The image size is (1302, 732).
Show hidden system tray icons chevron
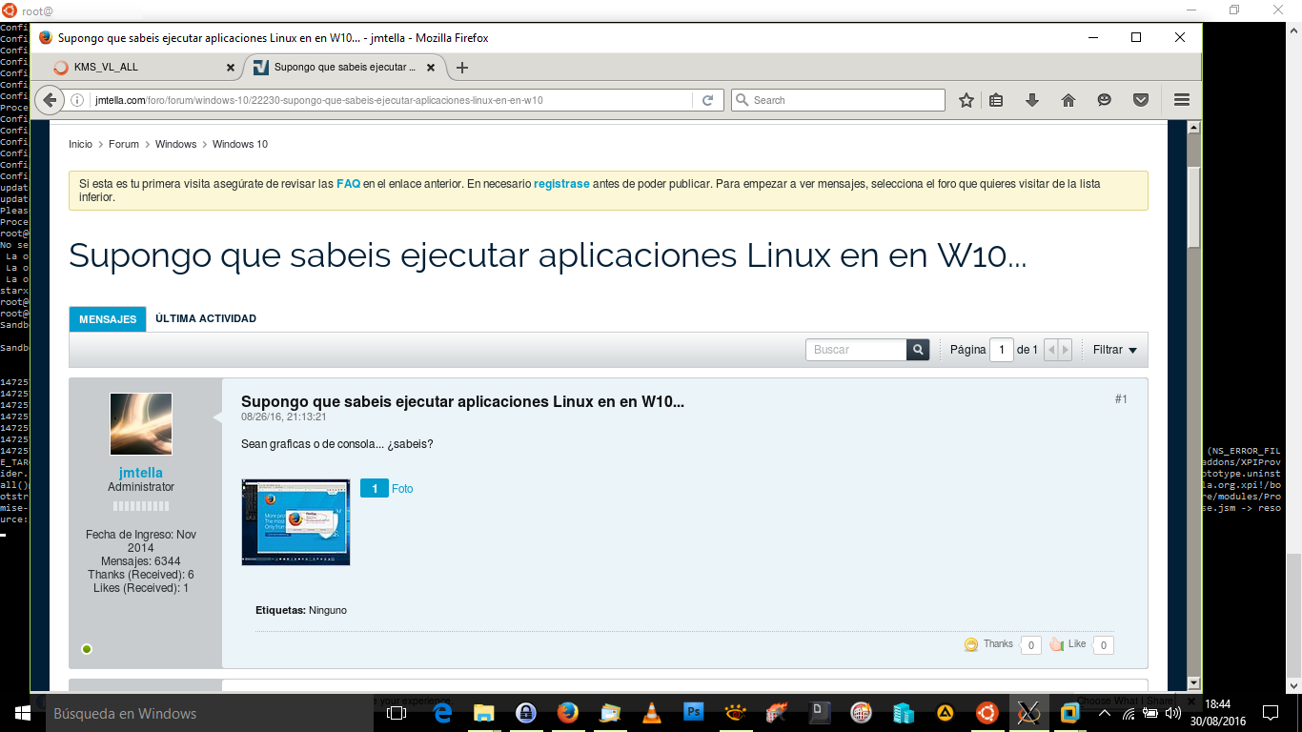pyautogui.click(x=1105, y=713)
